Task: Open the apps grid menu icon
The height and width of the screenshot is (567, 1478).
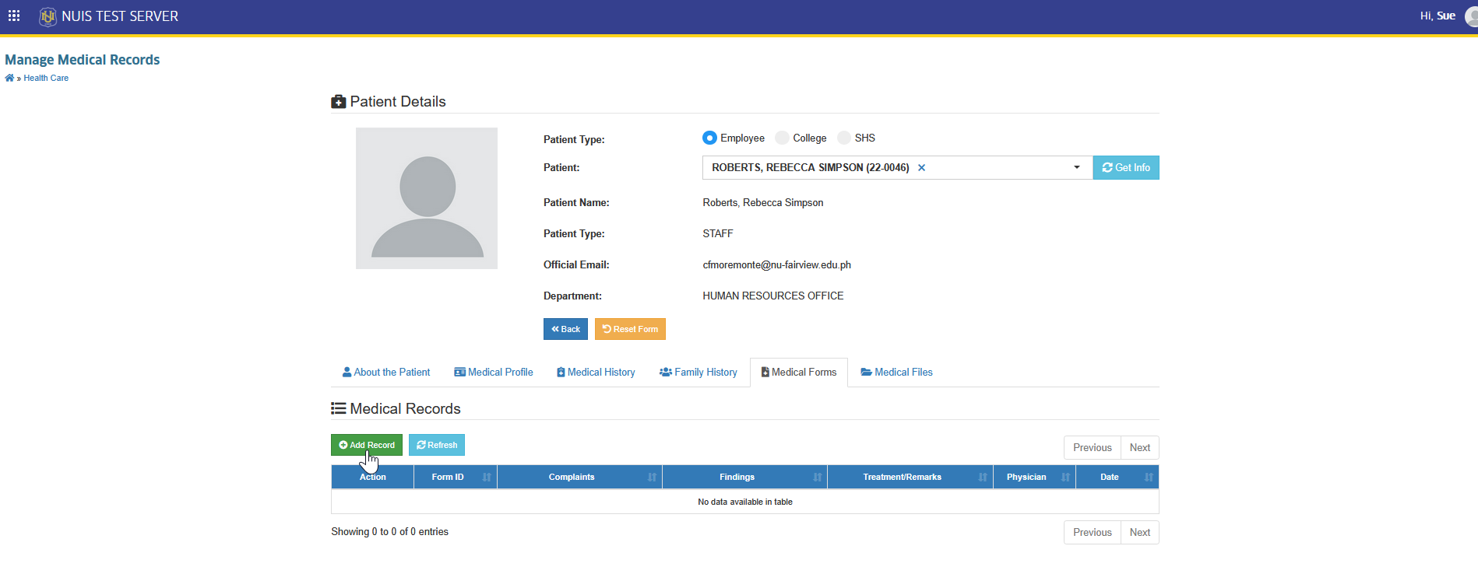Action: [14, 16]
